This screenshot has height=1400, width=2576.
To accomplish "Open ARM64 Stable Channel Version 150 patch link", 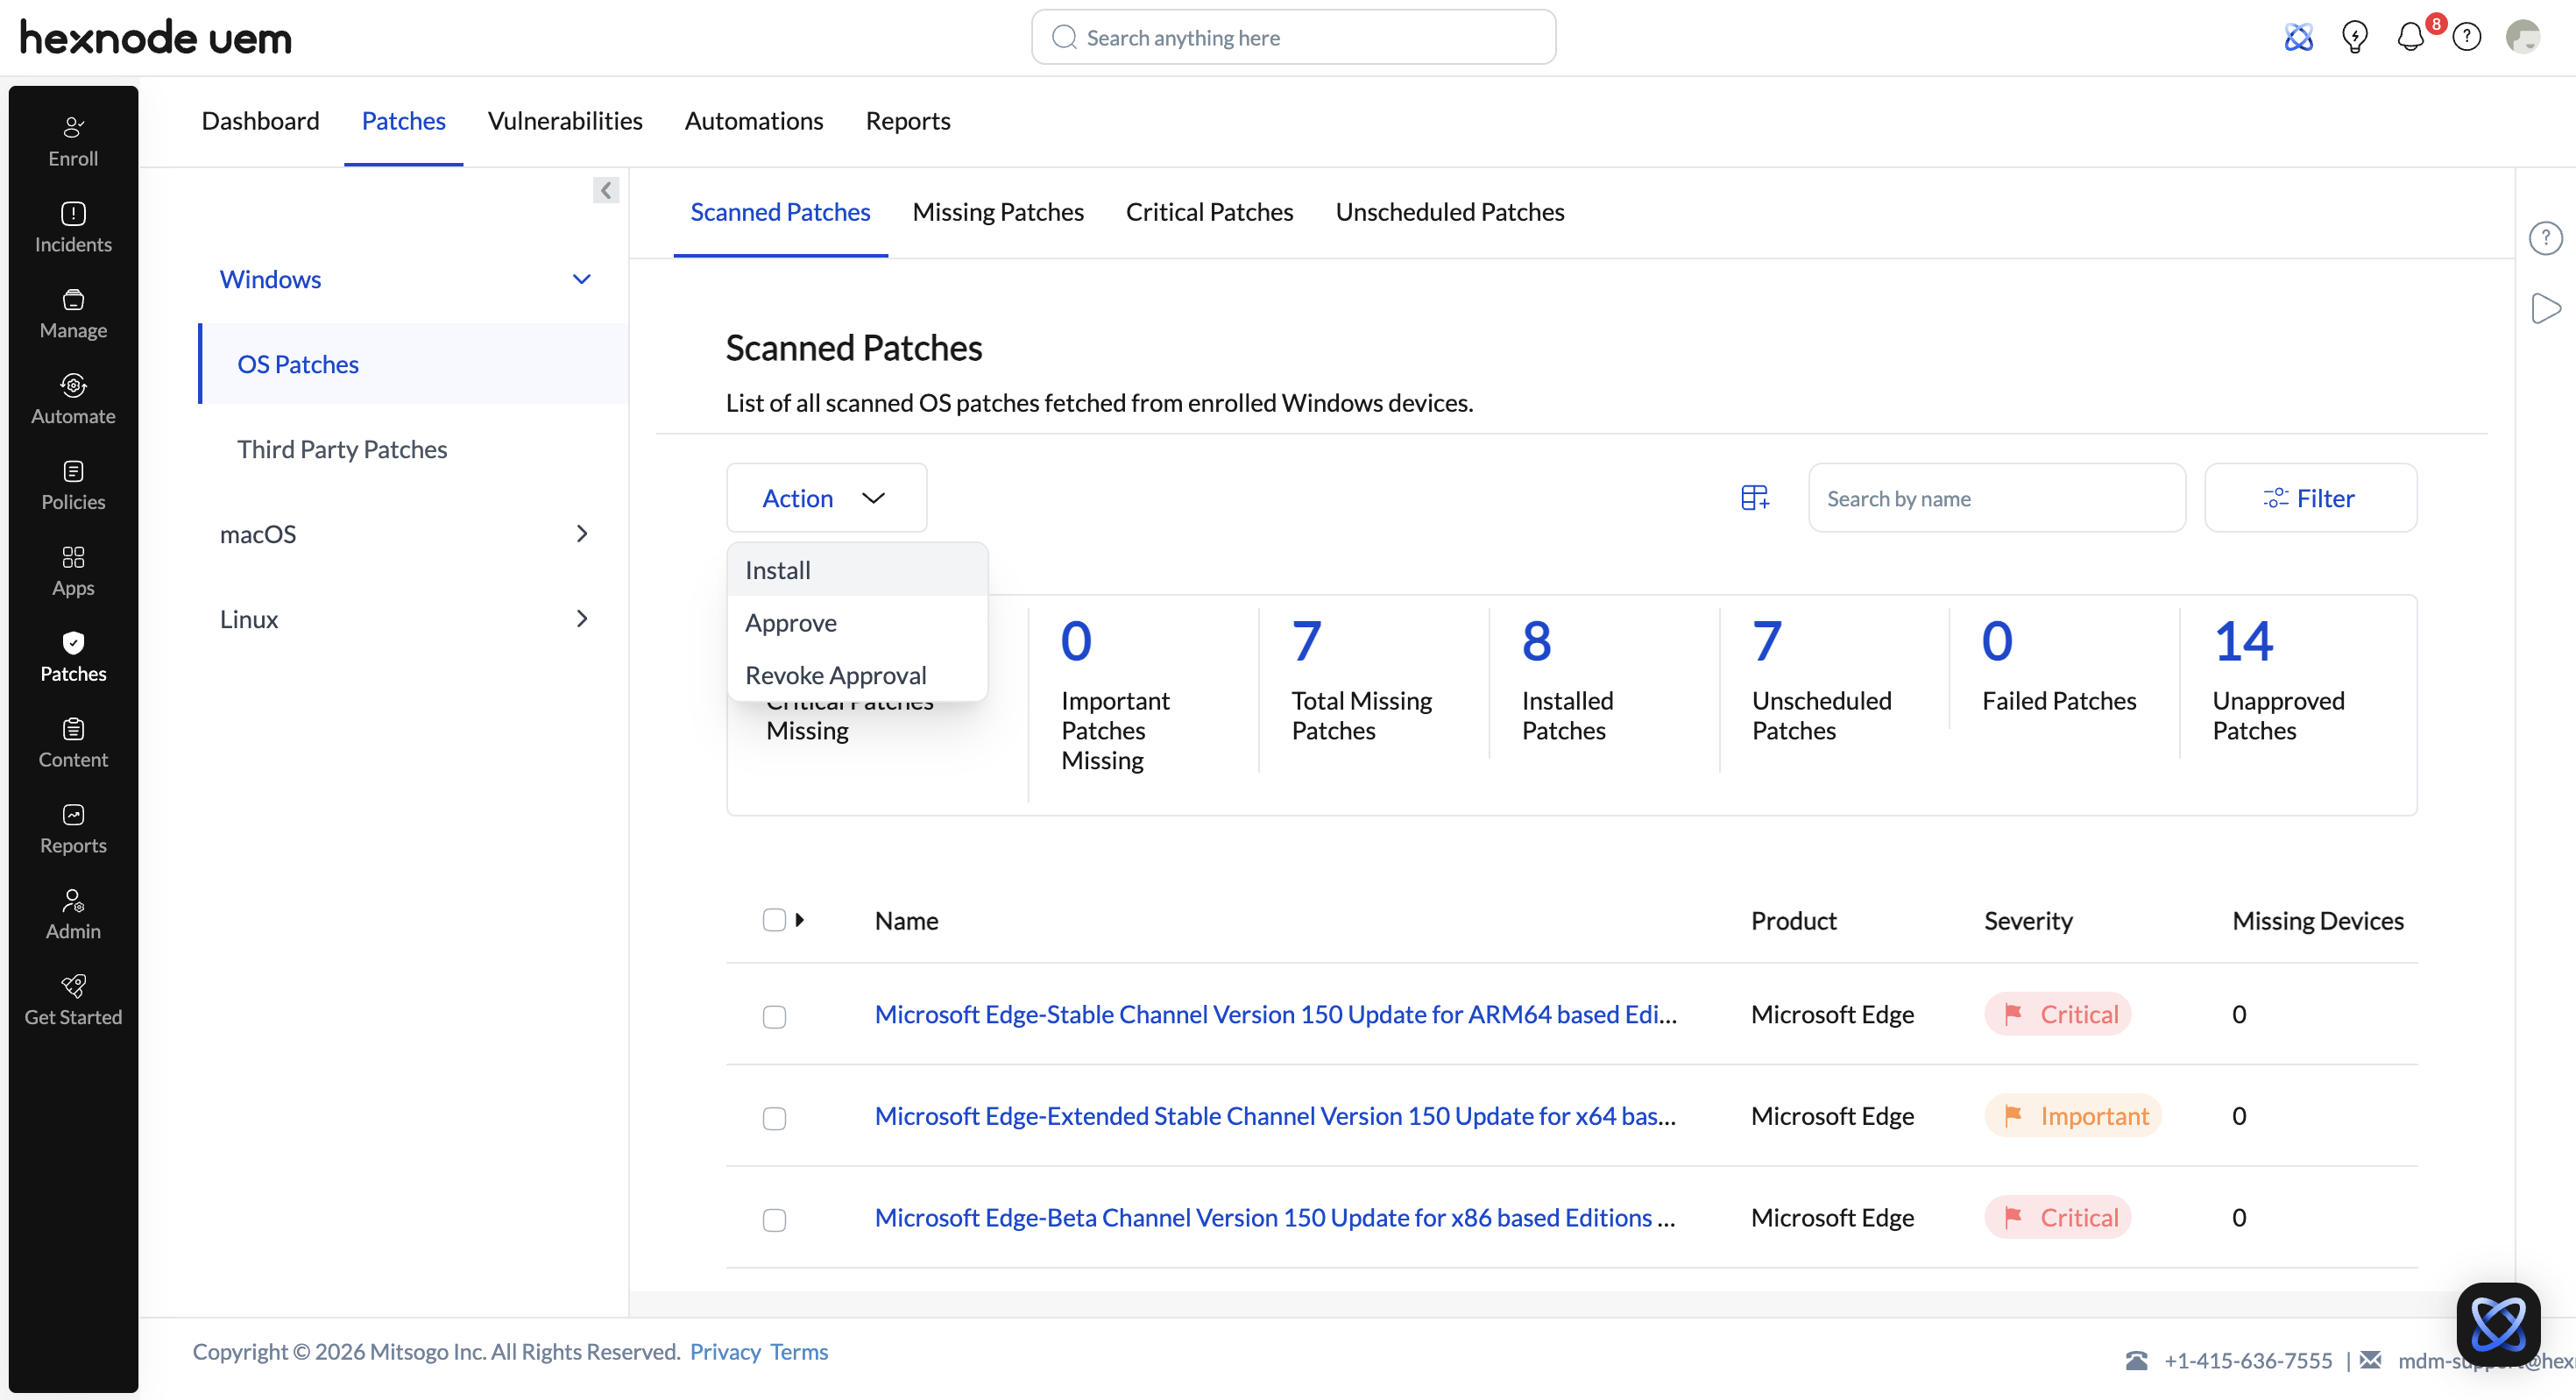I will pos(1275,1014).
